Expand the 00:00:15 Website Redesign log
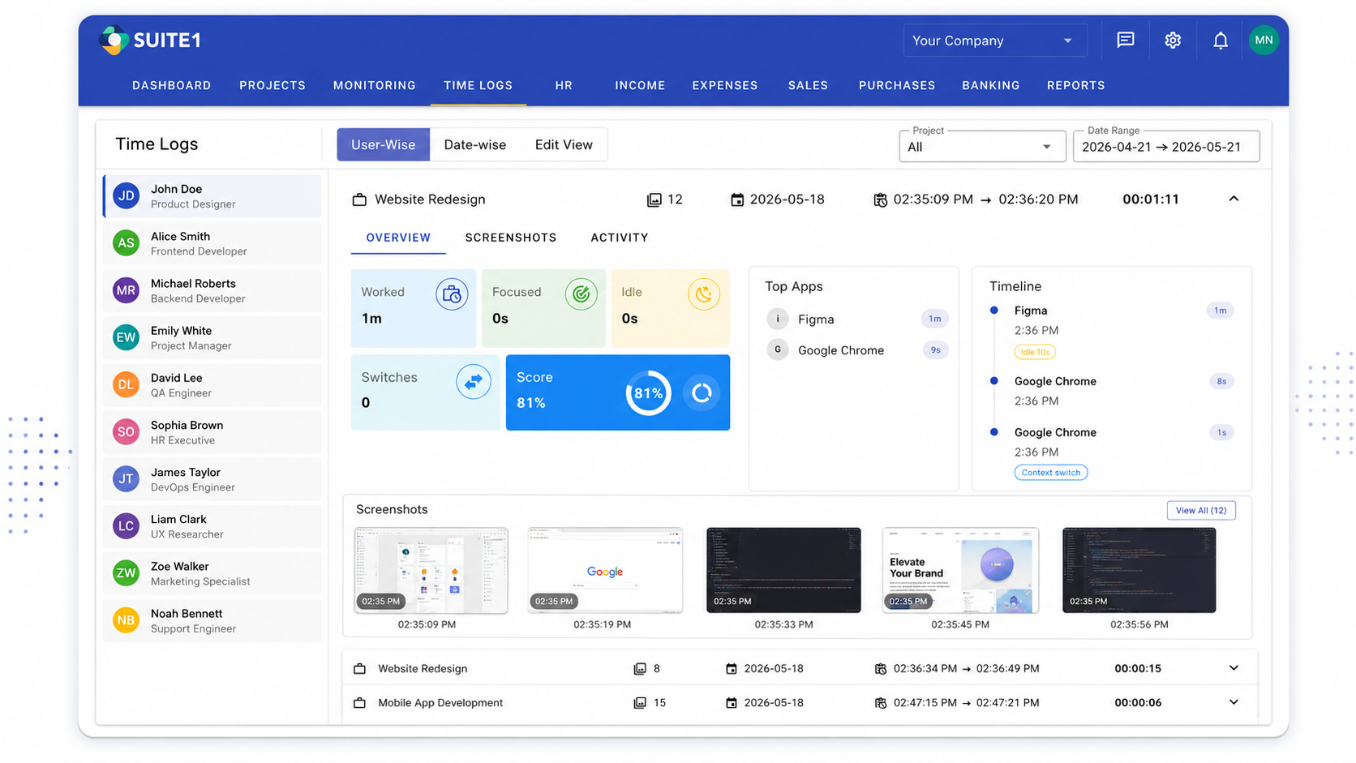Viewport: 1356px width, 763px height. [x=1234, y=668]
